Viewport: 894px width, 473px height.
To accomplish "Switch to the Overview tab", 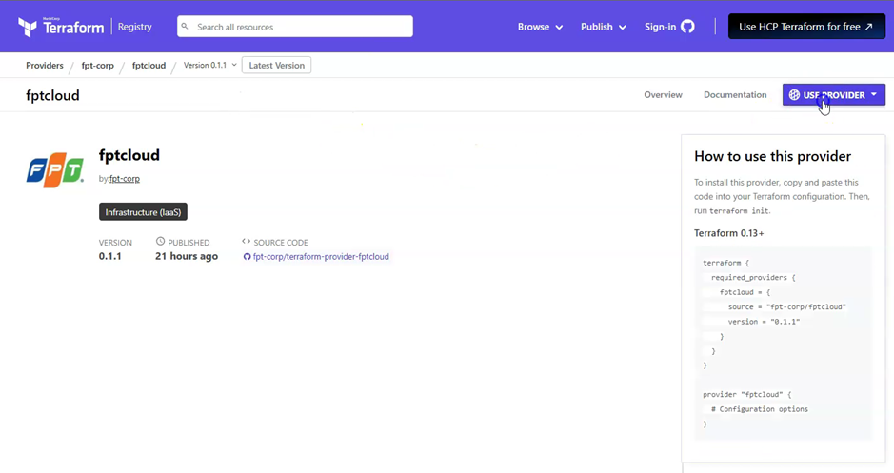I will 663,95.
